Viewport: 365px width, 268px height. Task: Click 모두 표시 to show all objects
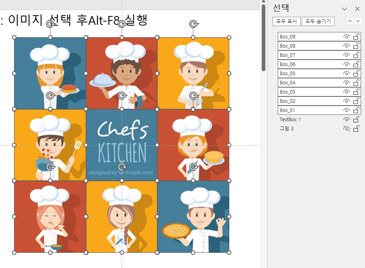coord(286,22)
